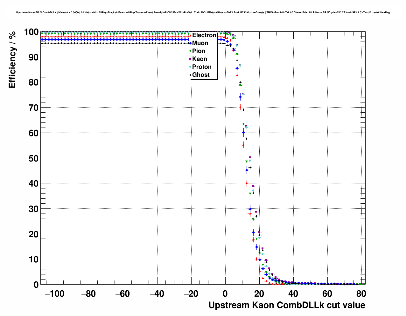Screen dimensions: 406x316
Task: Click the black Ghost legend marker
Action: [x=190, y=75]
